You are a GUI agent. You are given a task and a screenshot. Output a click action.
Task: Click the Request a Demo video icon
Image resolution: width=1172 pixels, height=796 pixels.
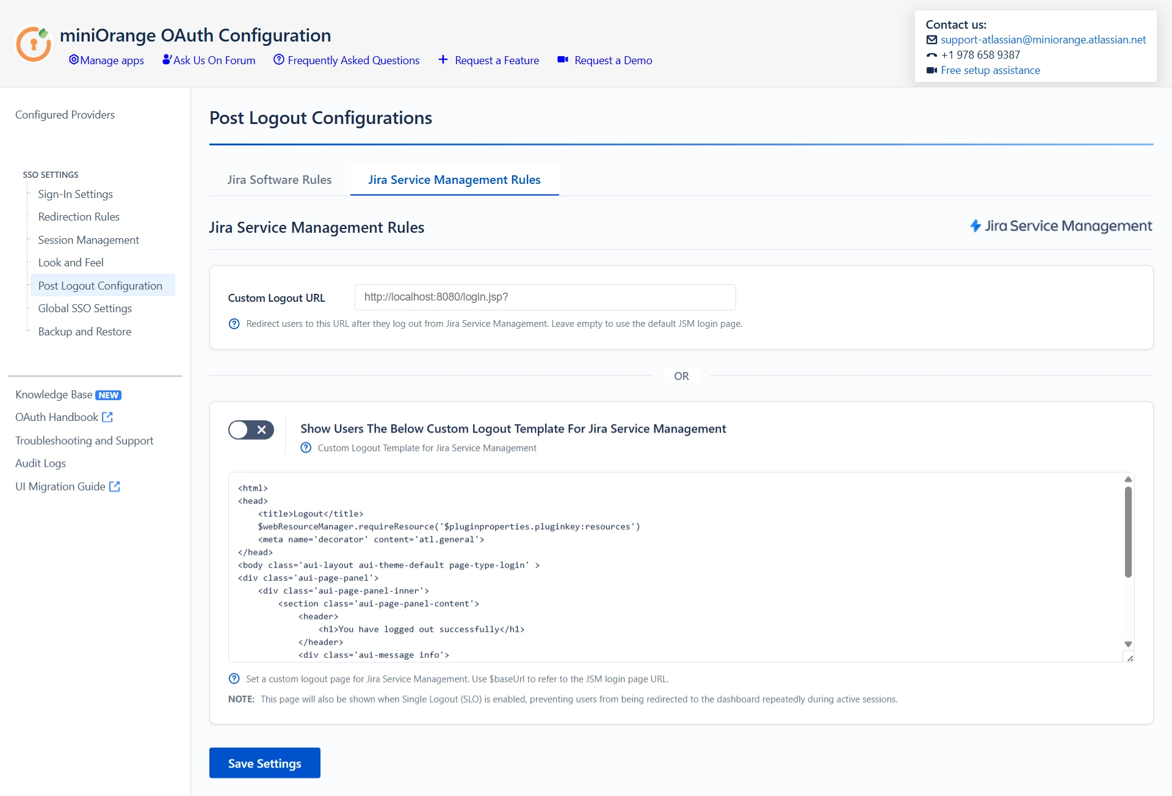click(563, 60)
